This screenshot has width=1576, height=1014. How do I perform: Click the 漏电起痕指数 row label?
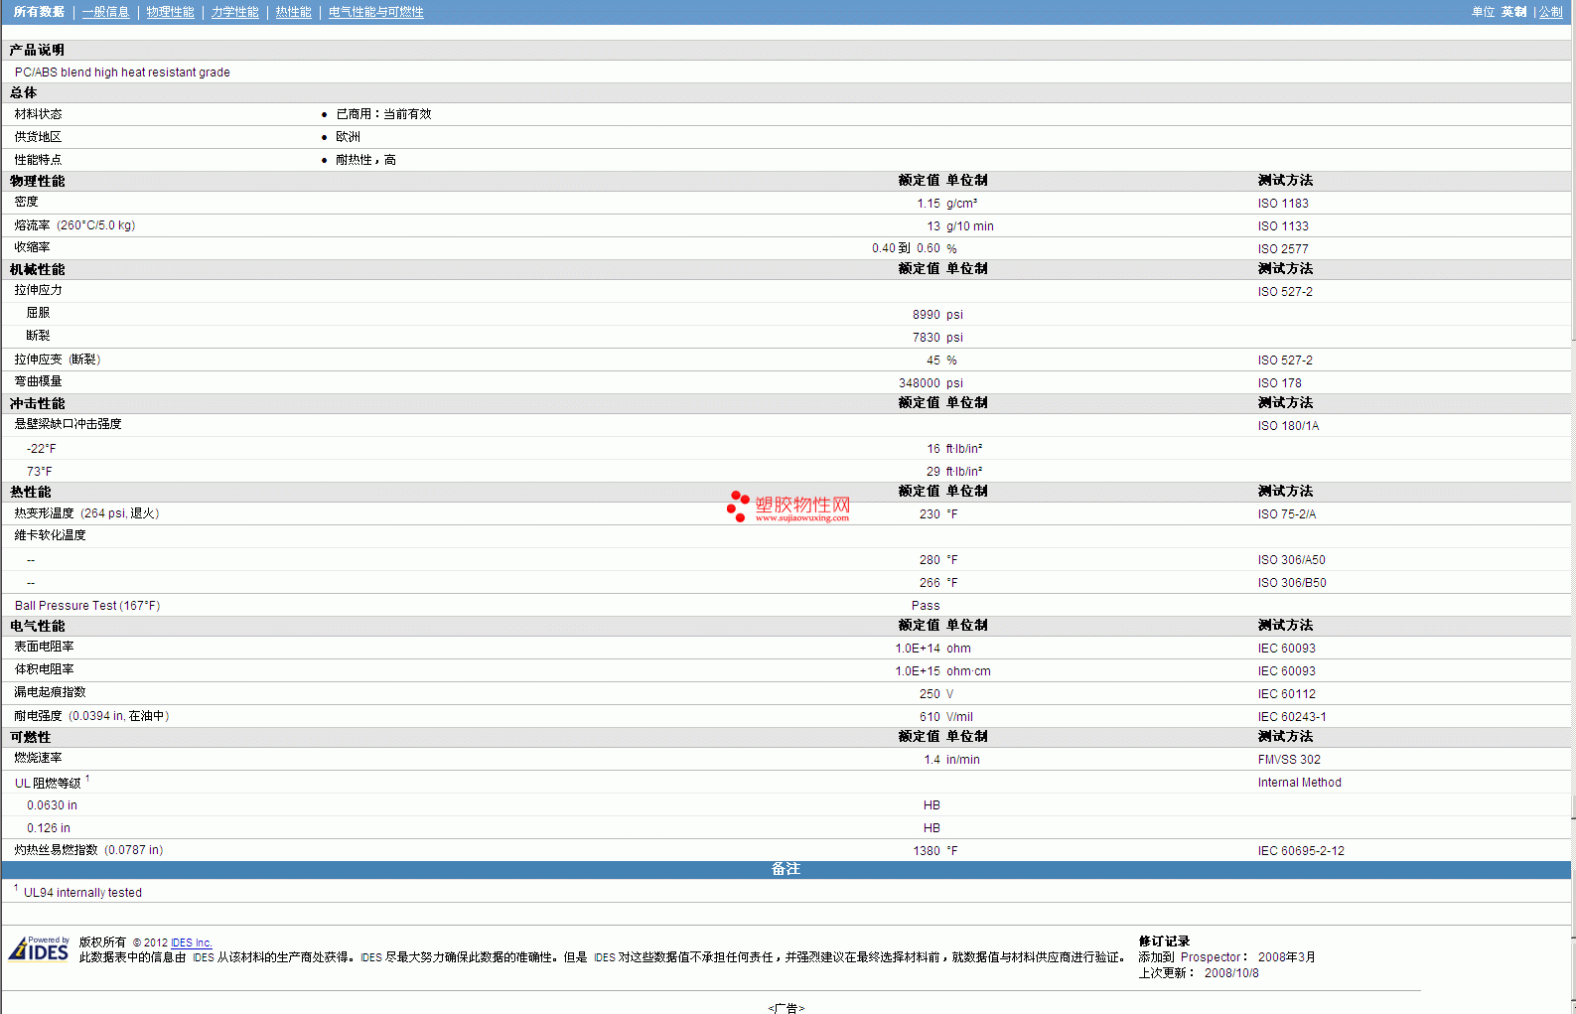(x=50, y=692)
